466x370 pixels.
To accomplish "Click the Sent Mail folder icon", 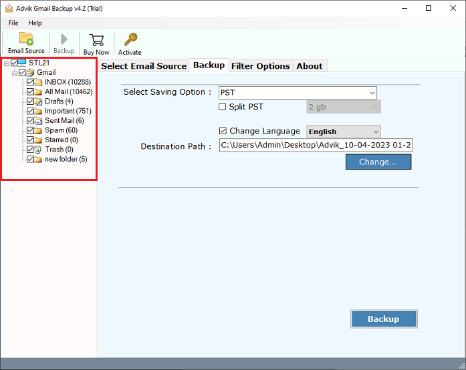I will point(38,121).
